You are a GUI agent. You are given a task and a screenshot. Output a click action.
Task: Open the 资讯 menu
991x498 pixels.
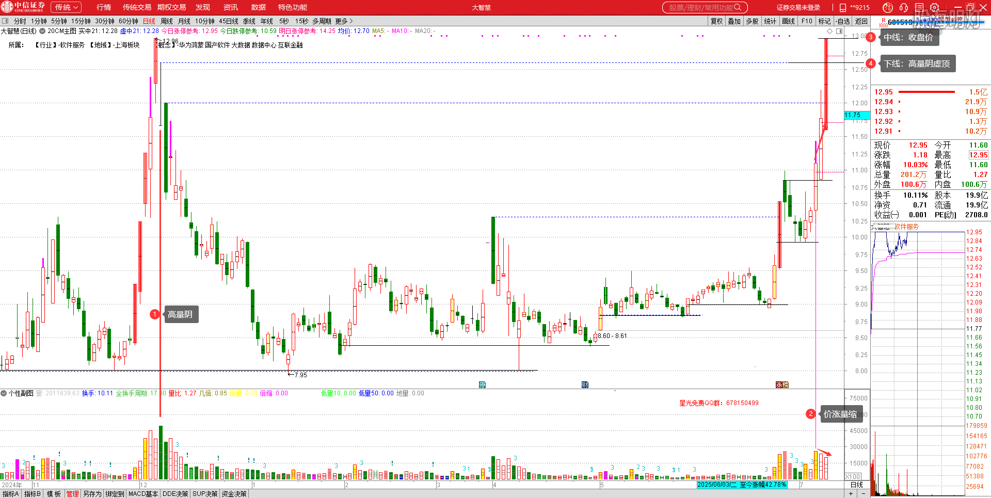tap(231, 7)
